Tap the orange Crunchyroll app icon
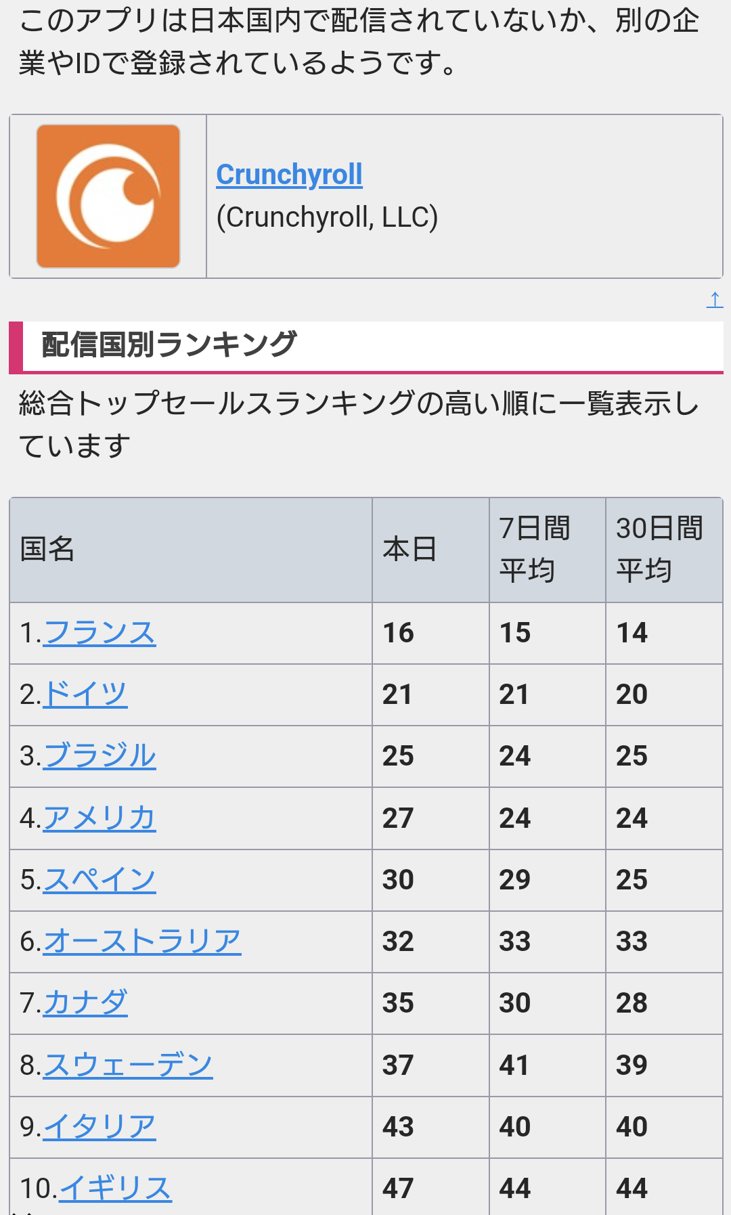 pos(108,196)
